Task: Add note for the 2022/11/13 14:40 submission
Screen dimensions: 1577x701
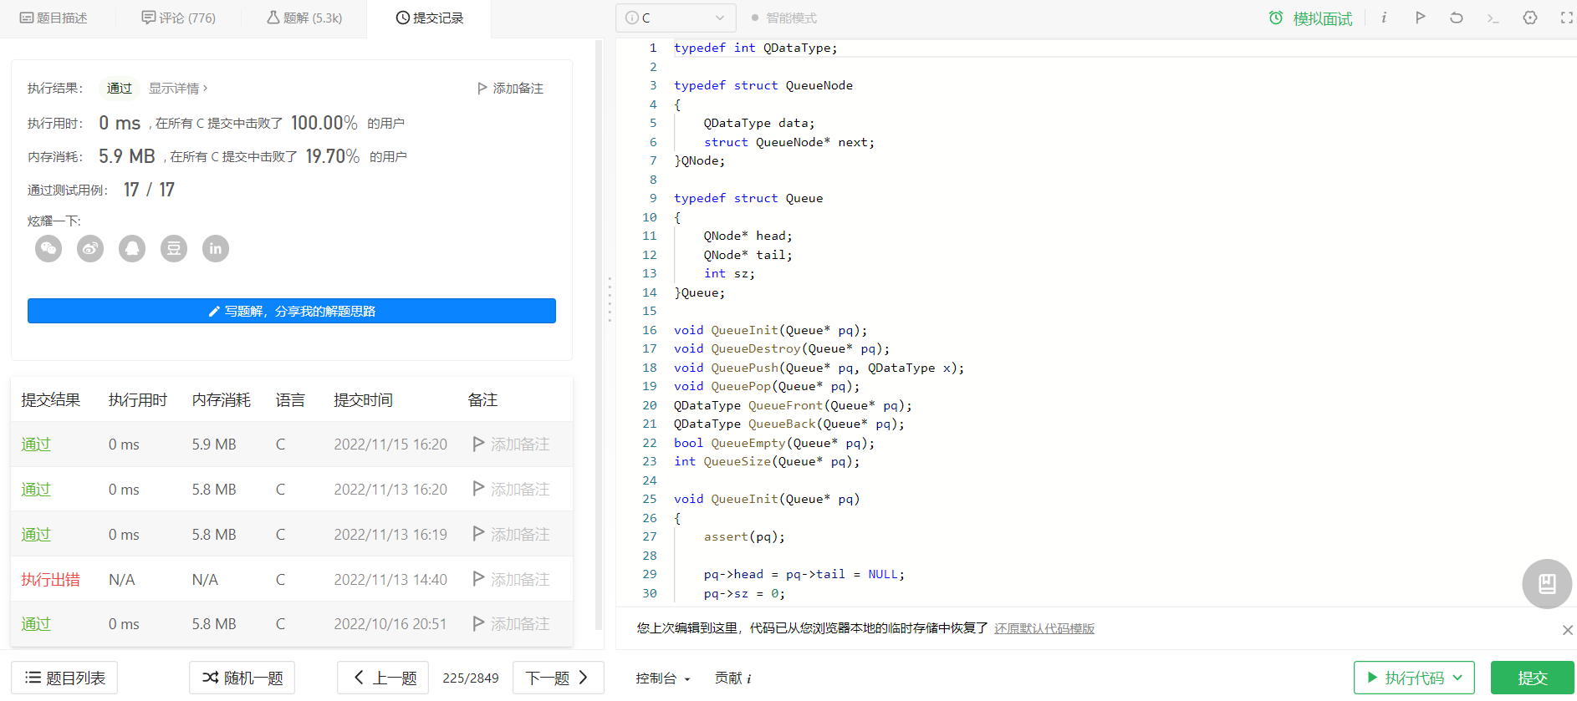Action: click(x=511, y=580)
